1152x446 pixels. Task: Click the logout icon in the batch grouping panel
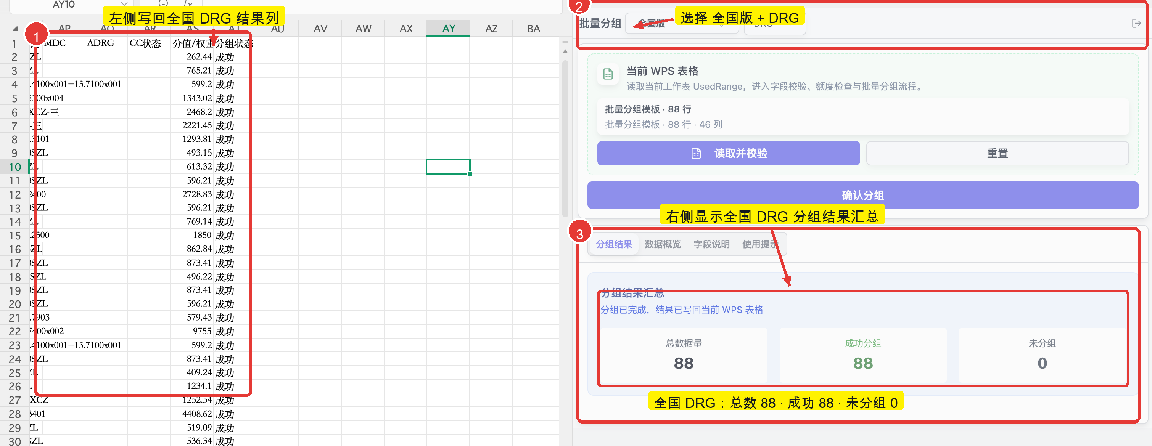[x=1136, y=23]
